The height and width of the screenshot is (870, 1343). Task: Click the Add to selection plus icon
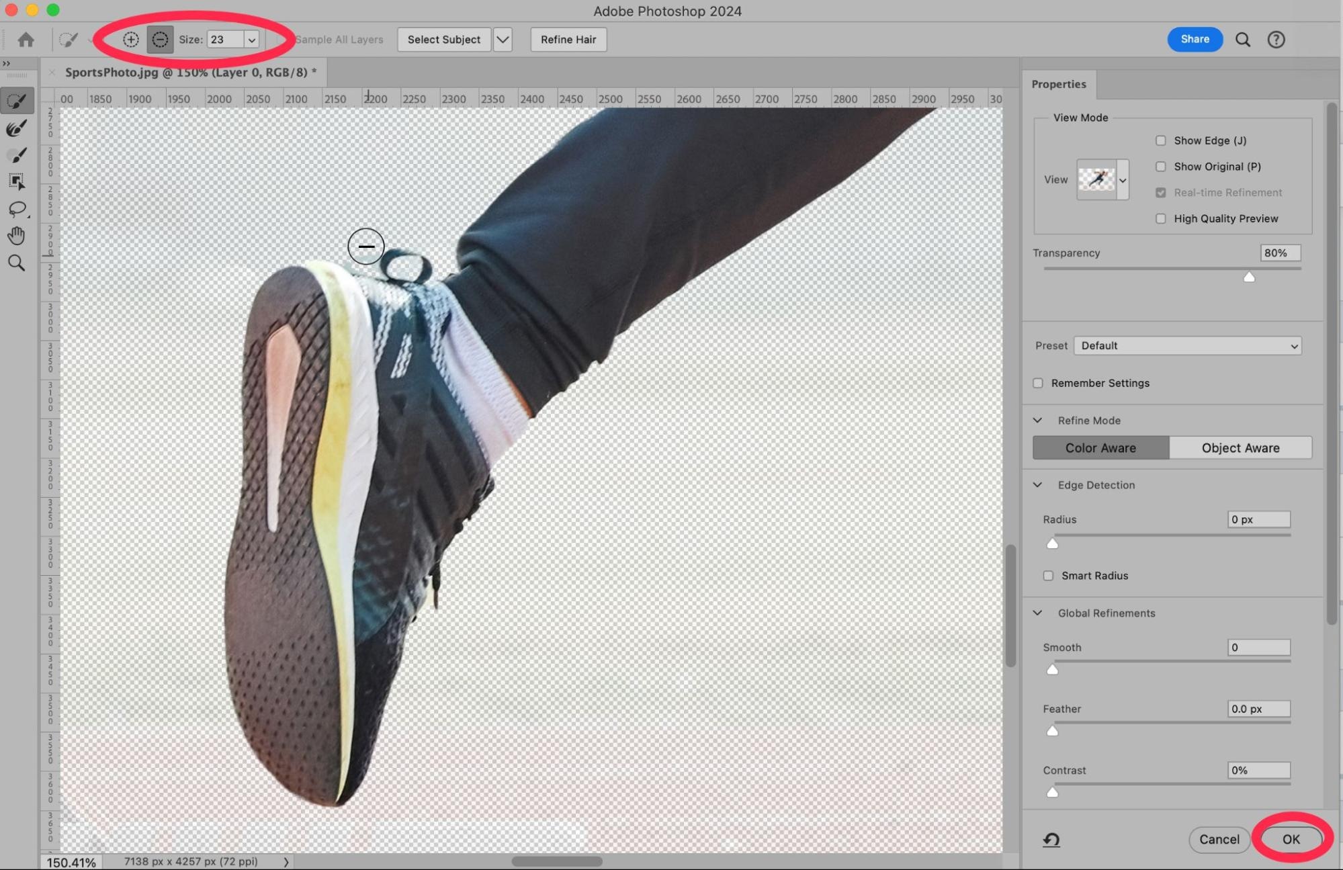131,40
